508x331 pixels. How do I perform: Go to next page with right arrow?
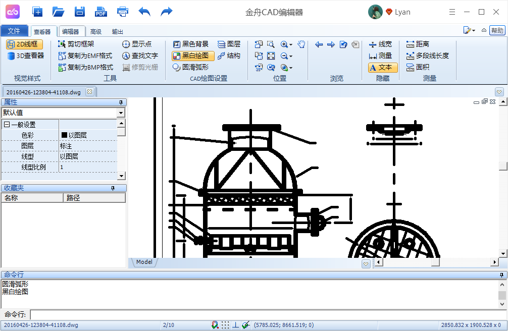coord(331,44)
